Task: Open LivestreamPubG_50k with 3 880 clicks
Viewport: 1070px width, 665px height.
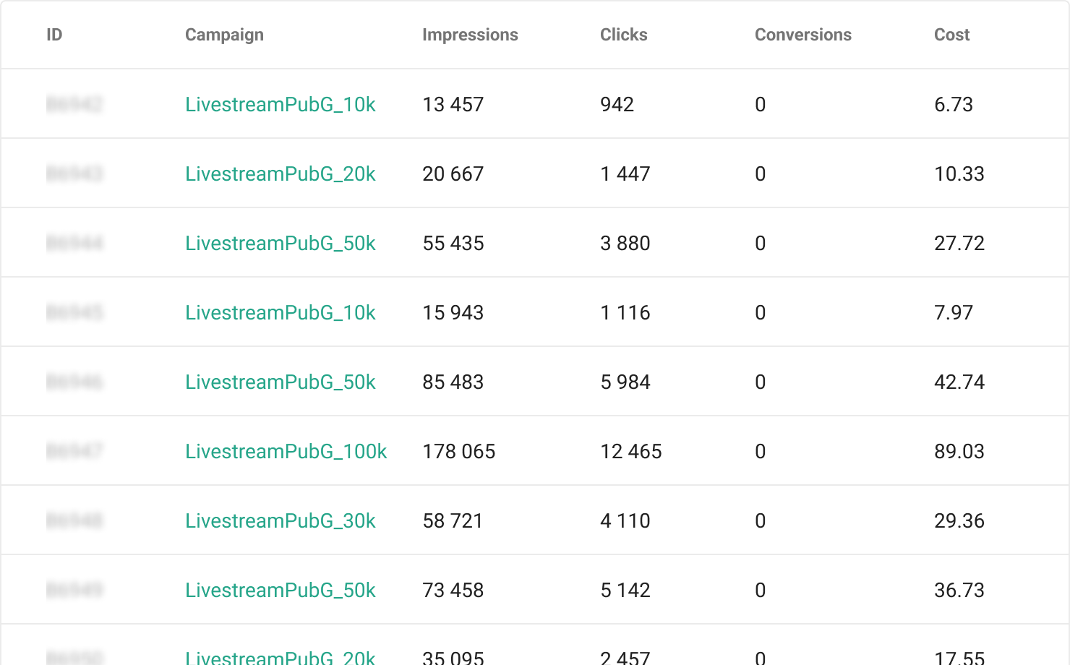Action: pyautogui.click(x=281, y=243)
